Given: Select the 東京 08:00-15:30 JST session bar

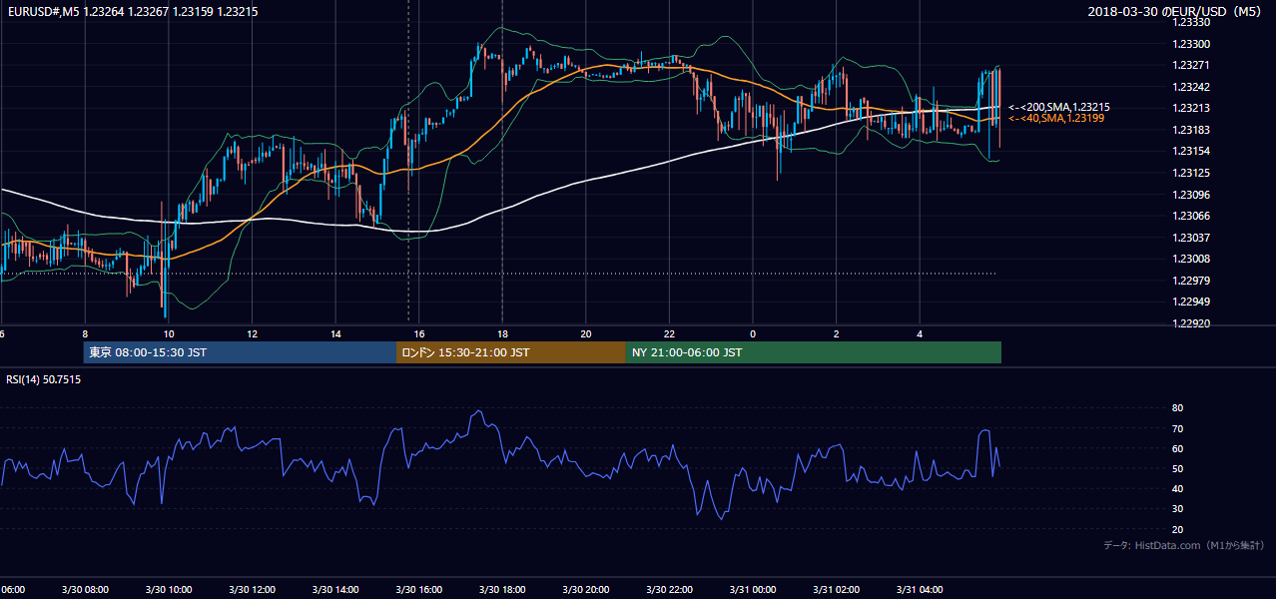Looking at the screenshot, I should (240, 352).
